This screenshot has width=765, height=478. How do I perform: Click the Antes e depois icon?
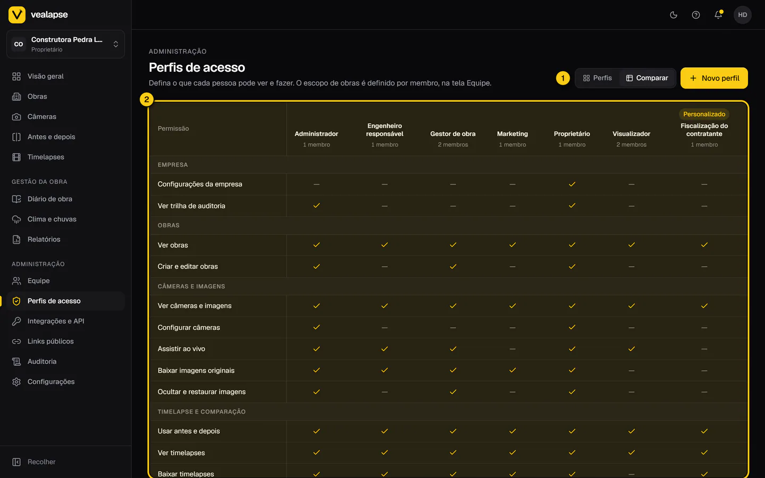(x=16, y=137)
